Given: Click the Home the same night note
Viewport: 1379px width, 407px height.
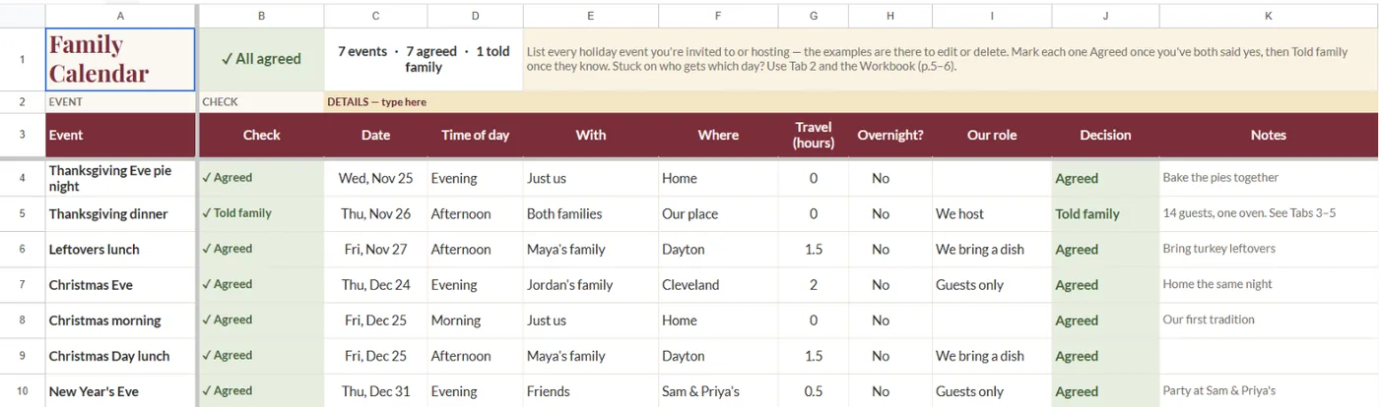Looking at the screenshot, I should click(1269, 284).
